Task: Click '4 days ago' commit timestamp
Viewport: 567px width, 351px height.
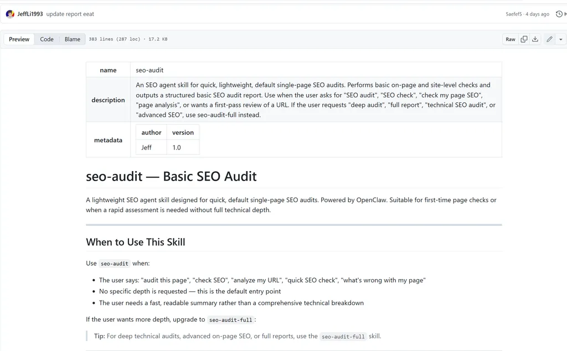Action: coord(537,14)
